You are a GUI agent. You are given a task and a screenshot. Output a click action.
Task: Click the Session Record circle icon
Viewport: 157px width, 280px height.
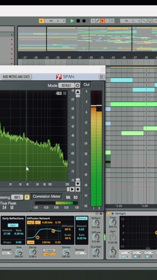pos(112,21)
